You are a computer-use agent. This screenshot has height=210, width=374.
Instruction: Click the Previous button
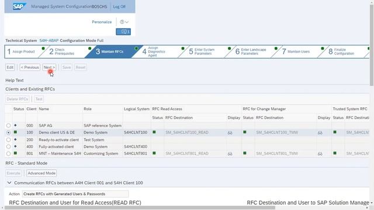(x=30, y=68)
